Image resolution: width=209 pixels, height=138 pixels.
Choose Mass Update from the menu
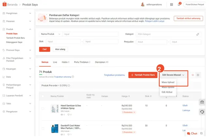pyautogui.click(x=168, y=87)
